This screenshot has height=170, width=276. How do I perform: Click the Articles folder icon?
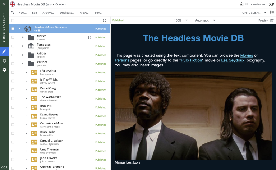pos(31,55)
